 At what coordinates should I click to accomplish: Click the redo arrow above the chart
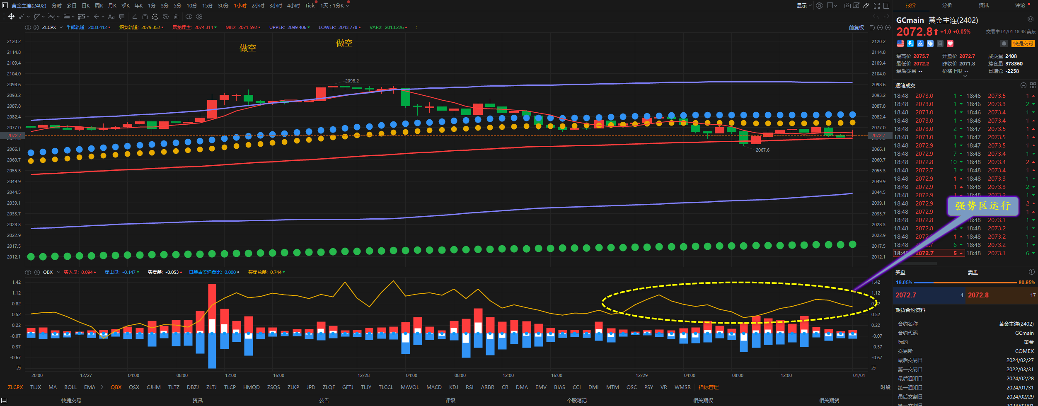887,17
